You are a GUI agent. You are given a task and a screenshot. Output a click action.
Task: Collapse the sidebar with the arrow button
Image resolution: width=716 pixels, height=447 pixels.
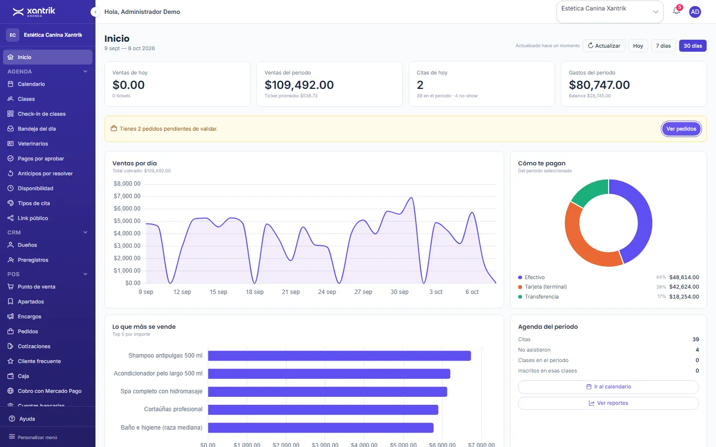pos(95,12)
